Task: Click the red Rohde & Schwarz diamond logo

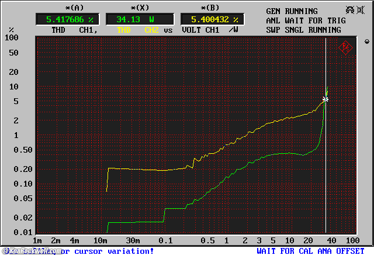Action: coord(345,48)
